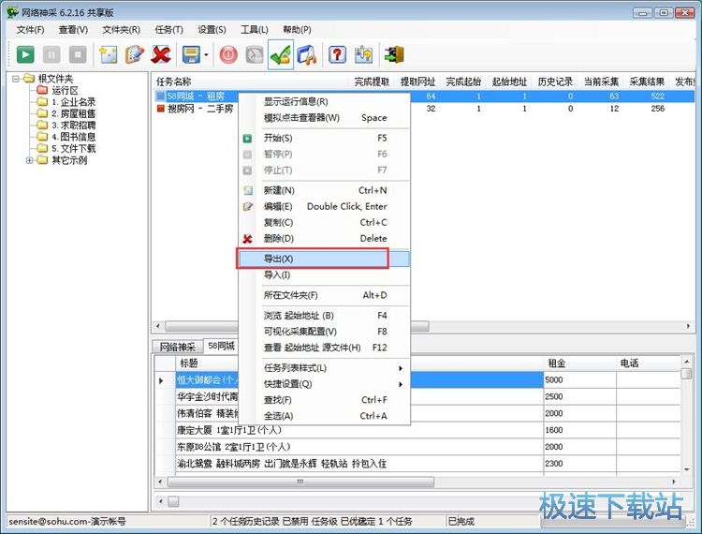Open the 任务(T) menu
Viewport: 702px width, 534px height.
[x=168, y=30]
